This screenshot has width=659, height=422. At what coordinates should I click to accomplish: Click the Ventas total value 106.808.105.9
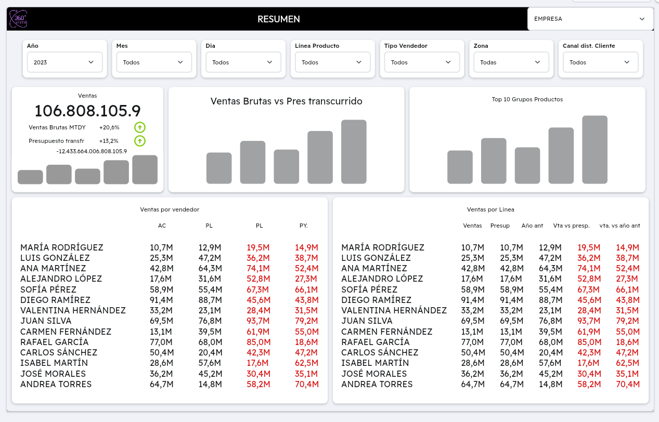(x=87, y=111)
